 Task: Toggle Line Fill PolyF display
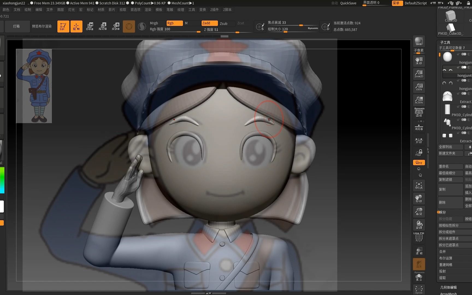tap(419, 237)
